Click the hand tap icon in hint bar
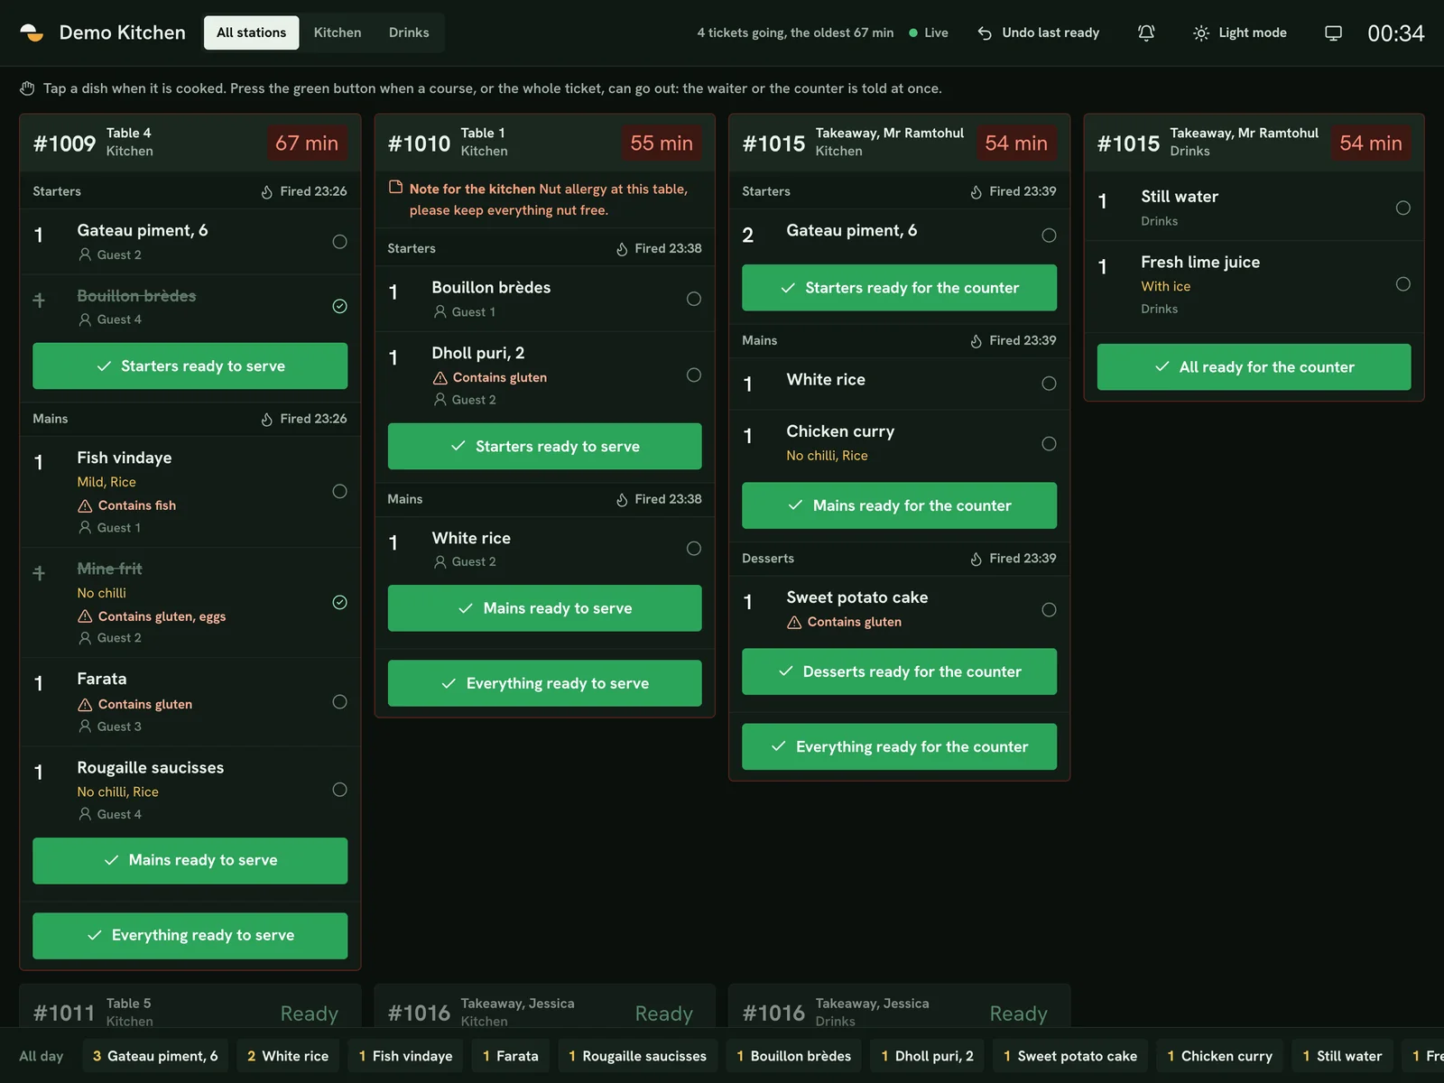This screenshot has width=1444, height=1083. coord(27,88)
